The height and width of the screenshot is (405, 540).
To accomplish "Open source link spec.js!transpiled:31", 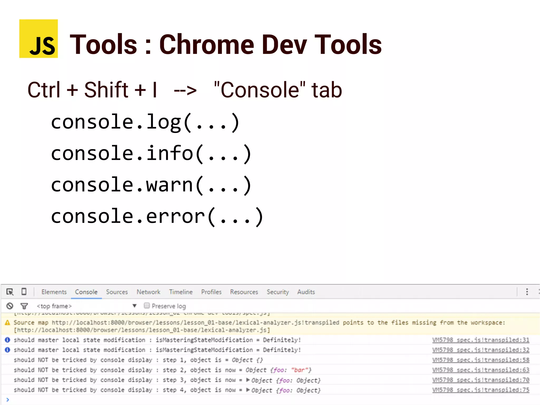I will click(x=481, y=340).
